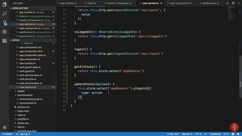The width and height of the screenshot is (242, 136).
Task: Collapse the environments folder
Action: 25,95
